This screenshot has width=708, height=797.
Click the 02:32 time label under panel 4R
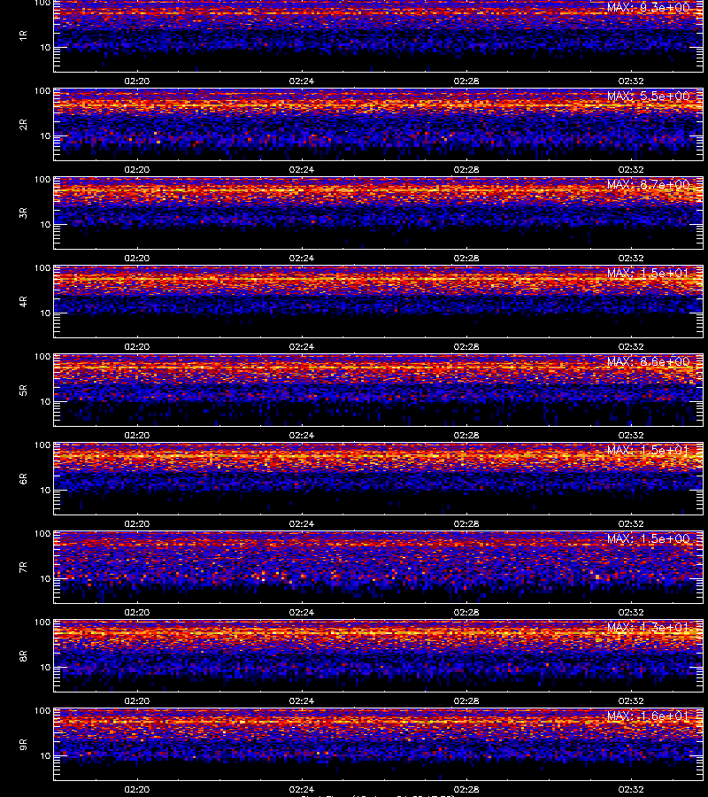[631, 346]
